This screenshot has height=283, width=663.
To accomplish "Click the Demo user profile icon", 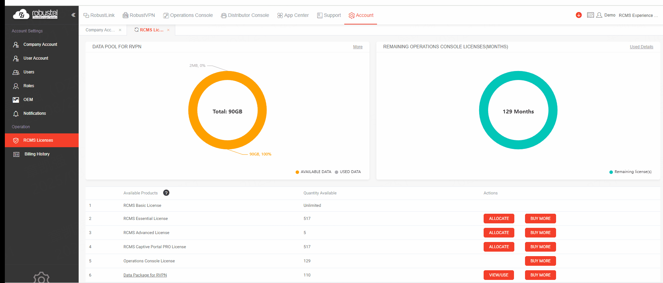I will [599, 15].
